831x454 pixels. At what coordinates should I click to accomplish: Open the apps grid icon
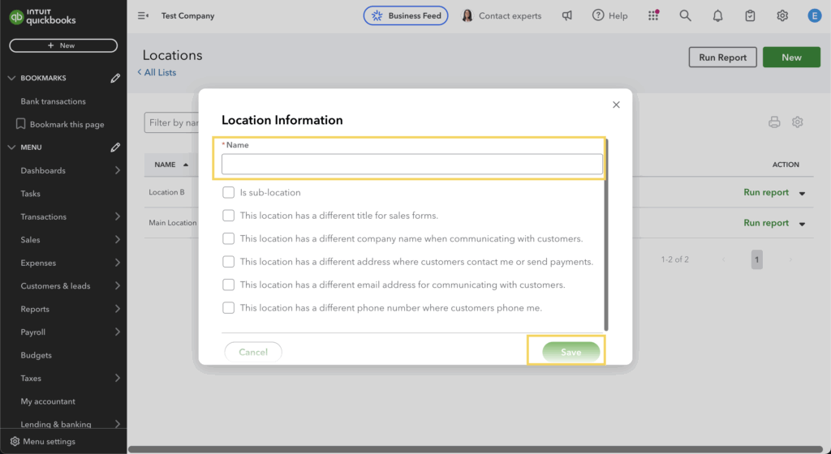click(653, 15)
